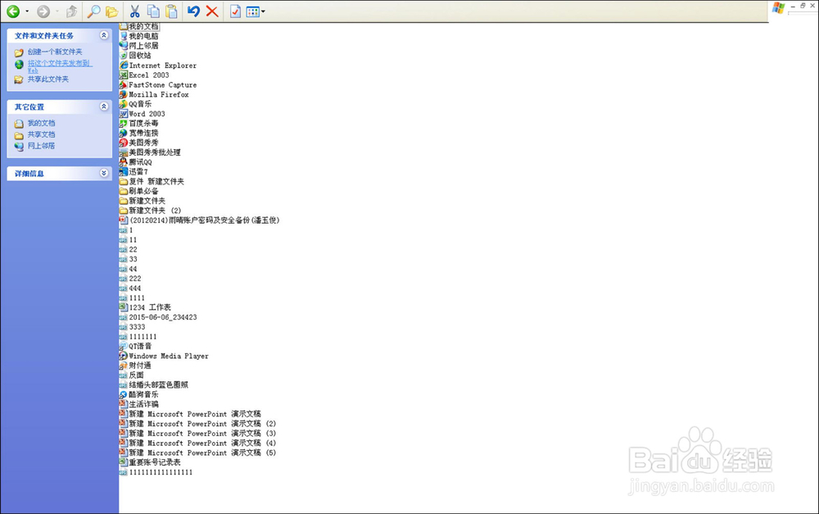Click the Paste clipboard icon

point(171,11)
